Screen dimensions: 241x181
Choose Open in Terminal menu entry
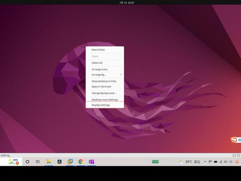click(105, 87)
